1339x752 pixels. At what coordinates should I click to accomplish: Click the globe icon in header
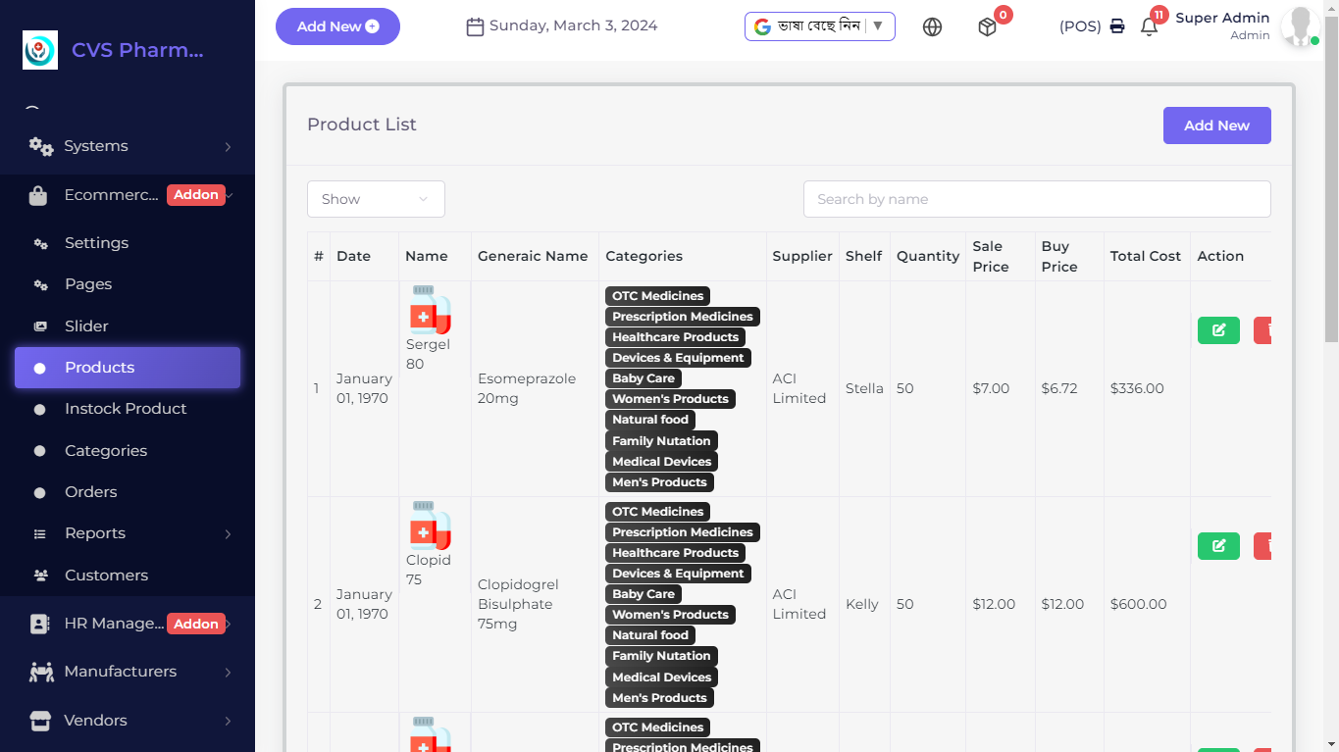(932, 27)
